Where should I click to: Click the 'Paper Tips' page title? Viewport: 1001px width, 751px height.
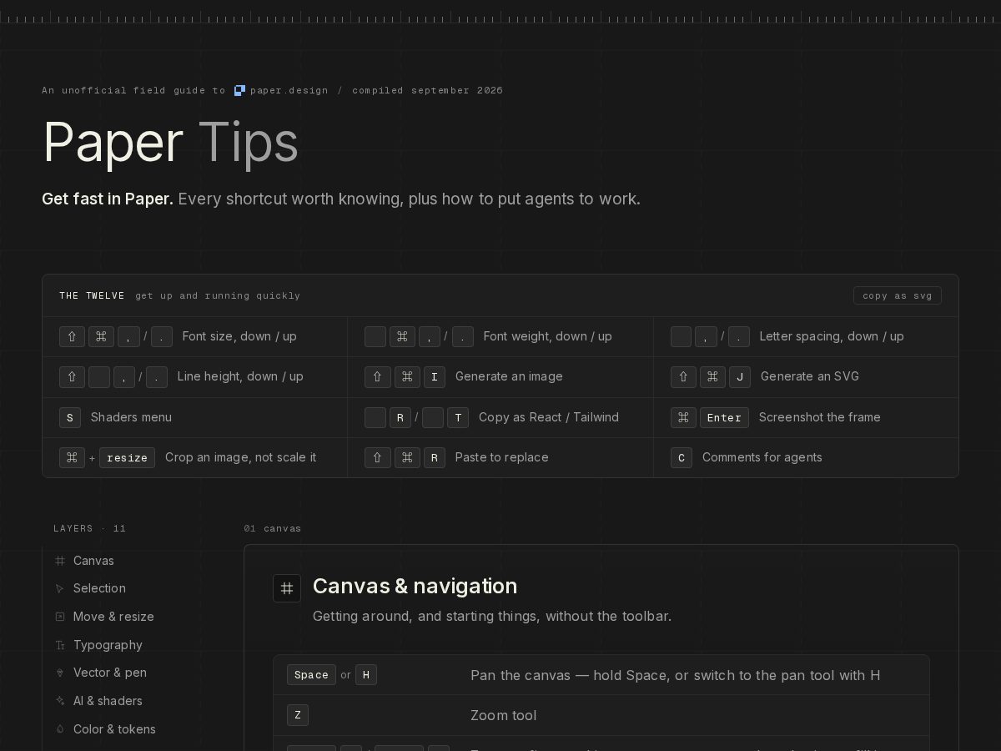tap(170, 142)
